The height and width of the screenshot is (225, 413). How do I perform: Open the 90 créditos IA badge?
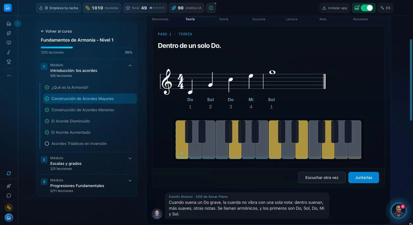pos(187,8)
